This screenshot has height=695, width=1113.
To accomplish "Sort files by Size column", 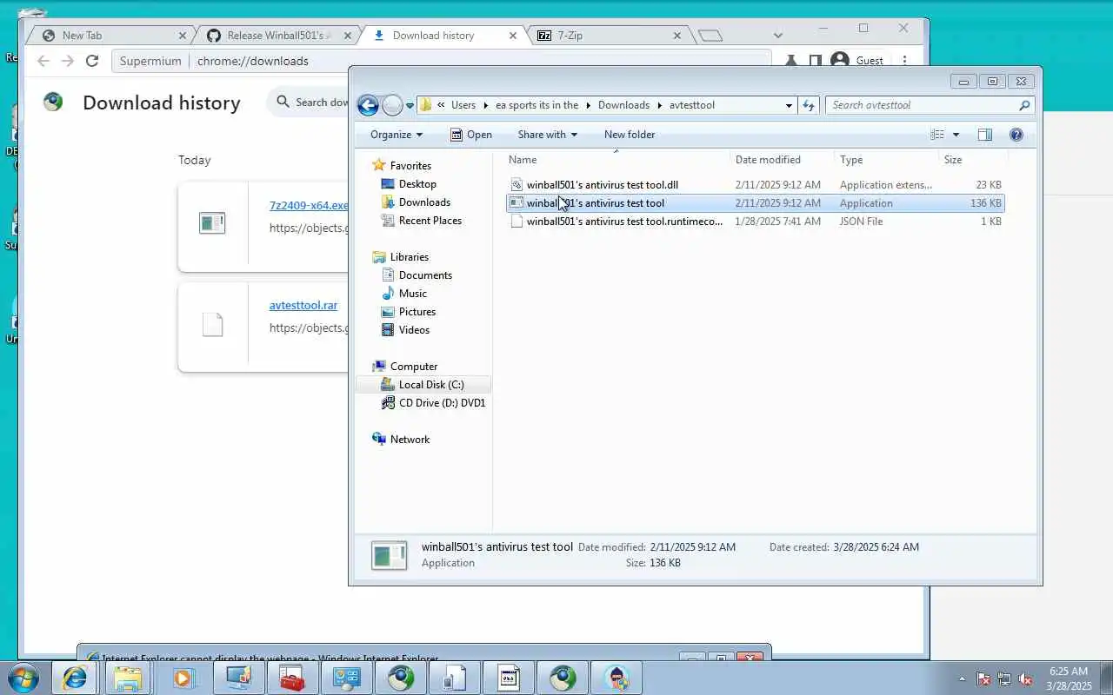I will pos(974,160).
